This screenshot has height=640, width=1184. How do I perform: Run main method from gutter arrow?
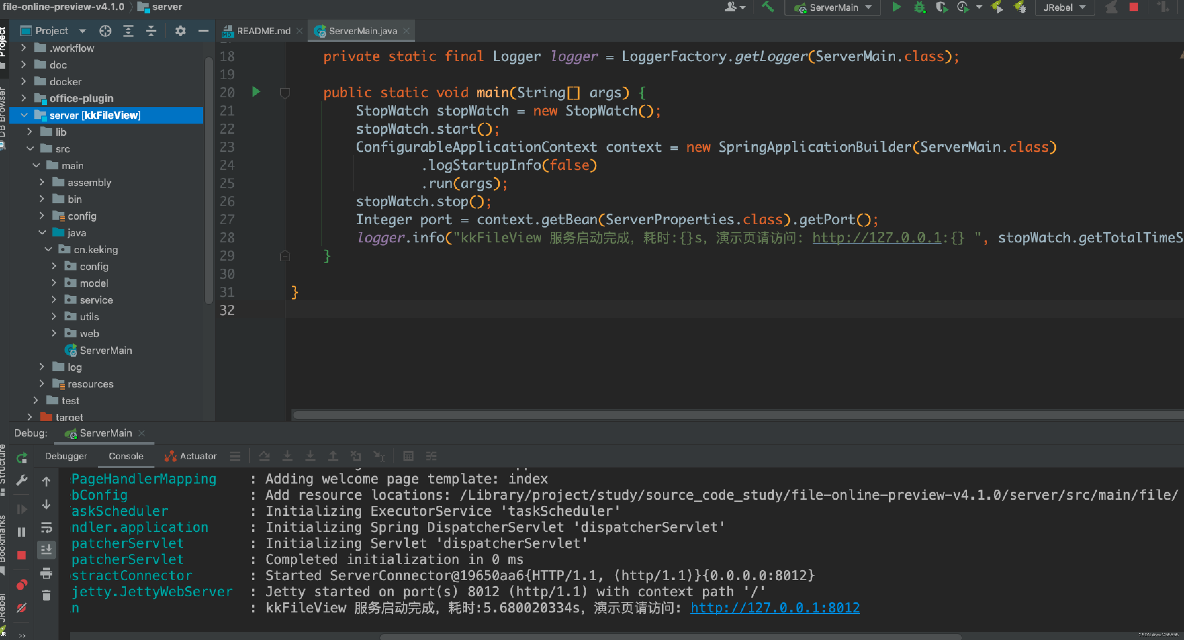coord(256,92)
